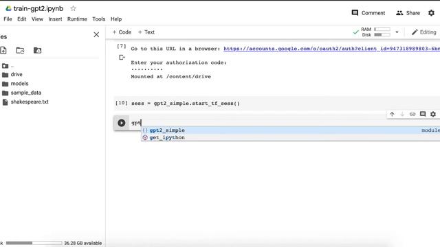Add a new Code cell
This screenshot has height=247, width=440.
pyautogui.click(x=122, y=32)
